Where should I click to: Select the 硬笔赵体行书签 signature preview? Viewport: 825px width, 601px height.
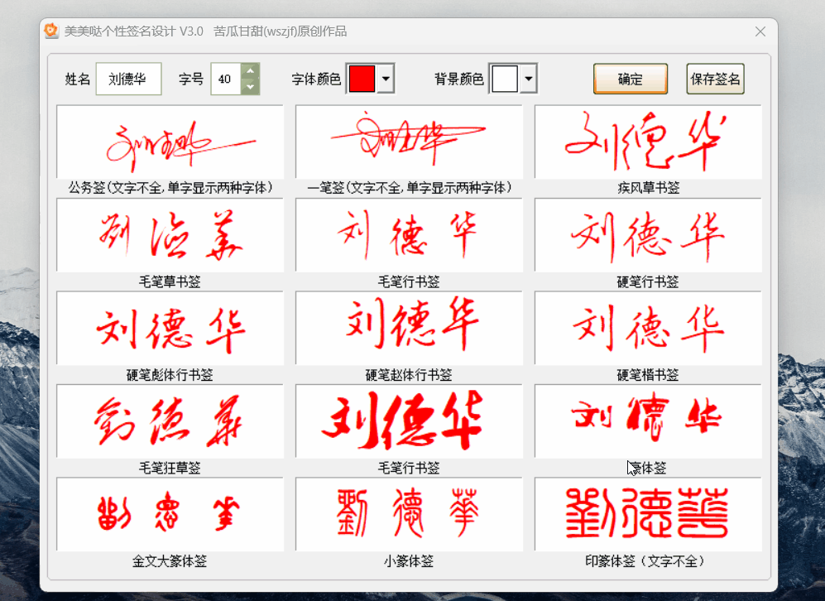pos(409,329)
